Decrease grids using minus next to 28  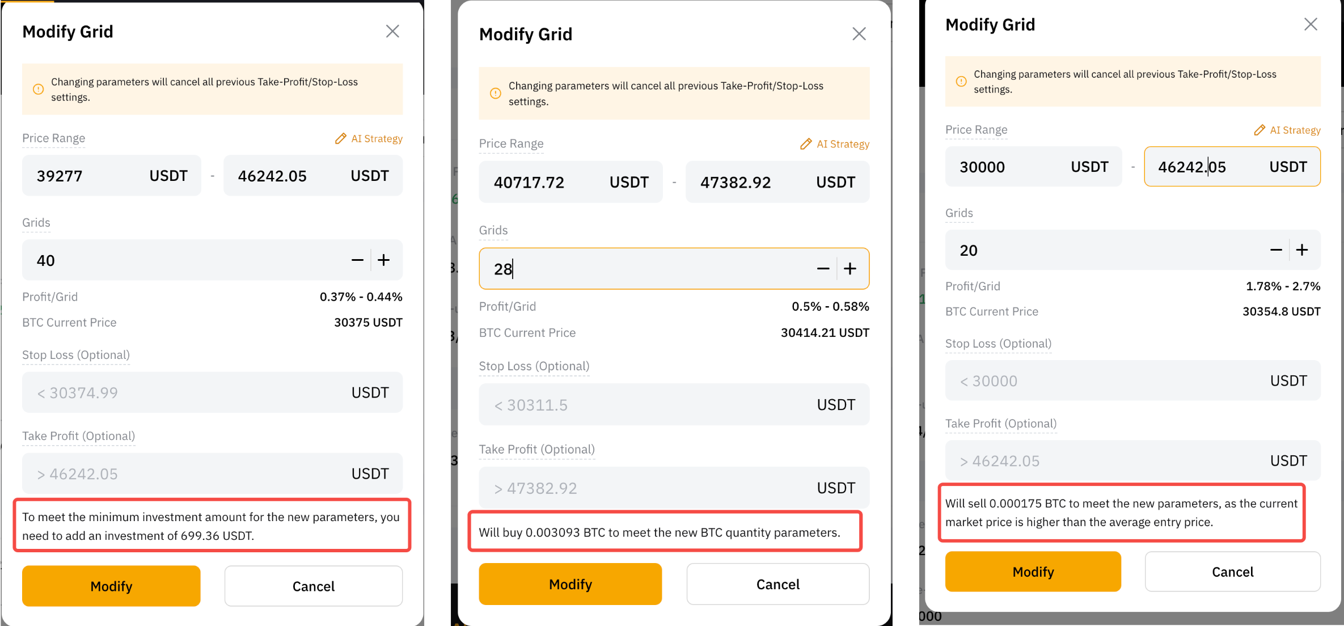coord(823,269)
